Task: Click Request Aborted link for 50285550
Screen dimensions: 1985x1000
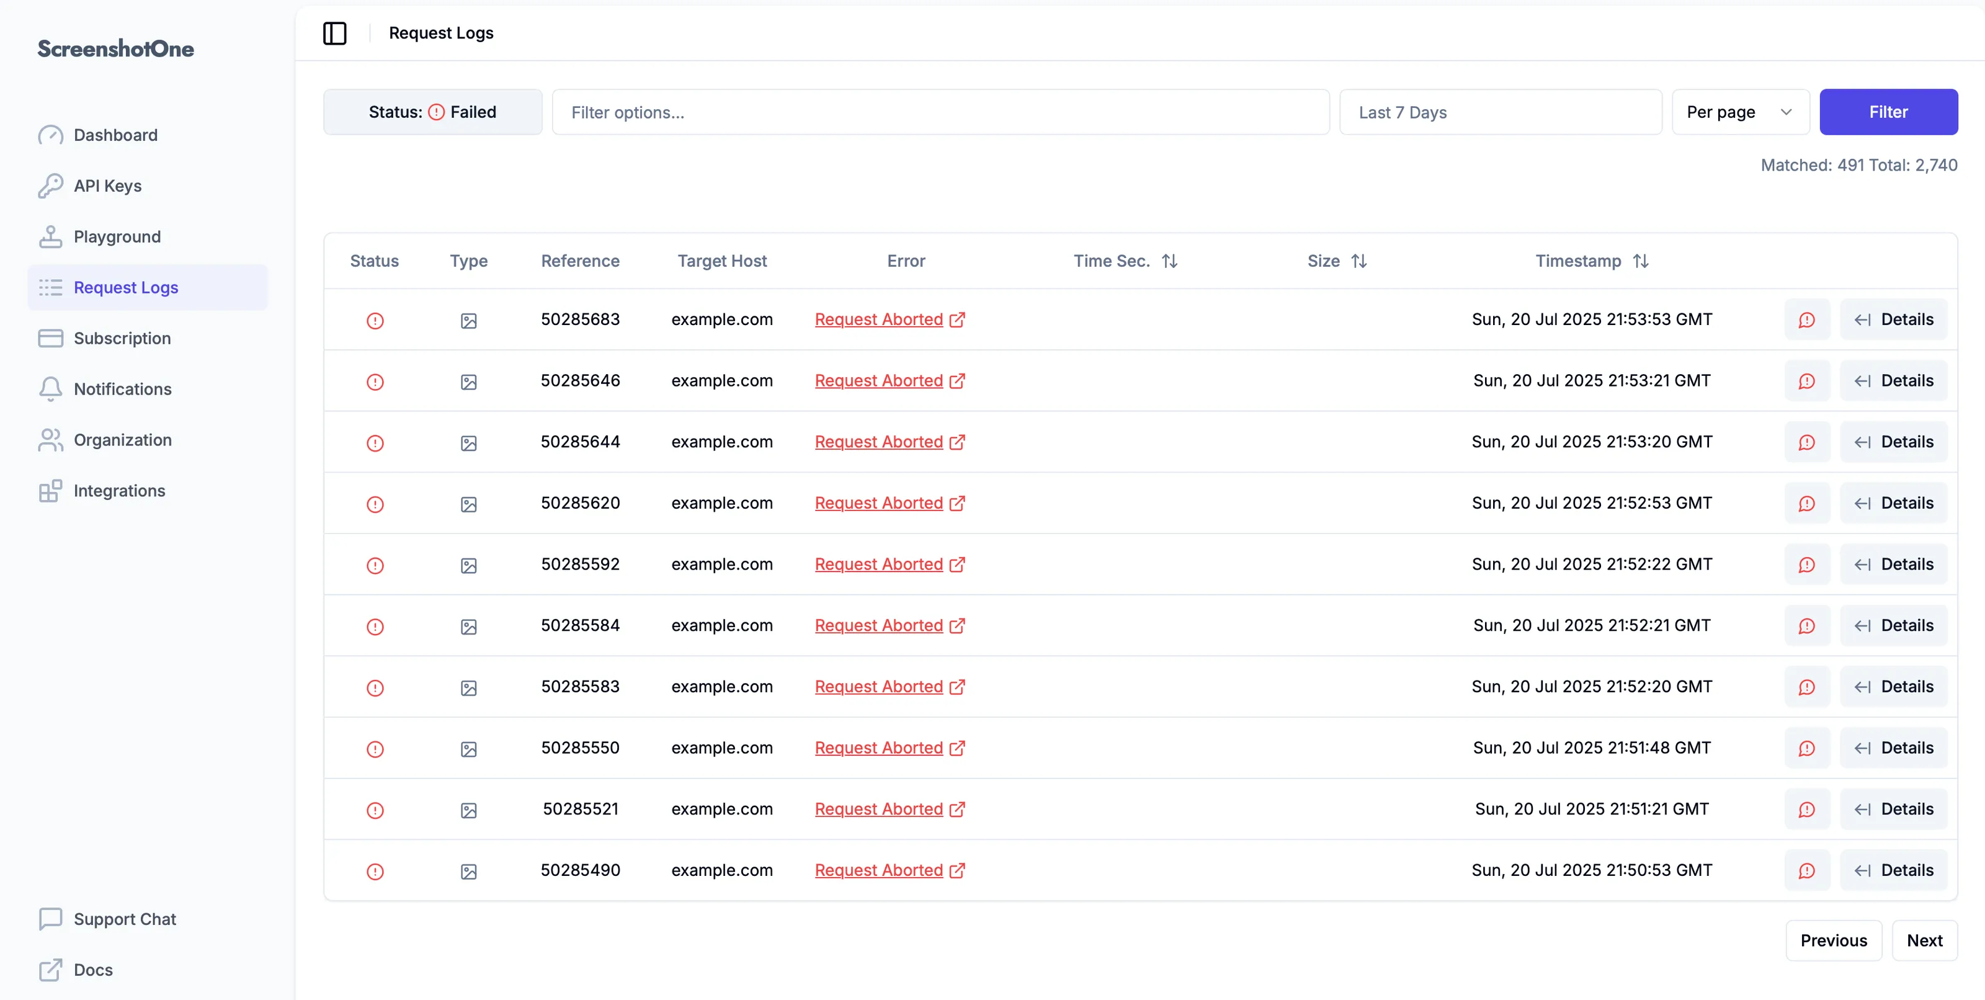Action: point(878,748)
